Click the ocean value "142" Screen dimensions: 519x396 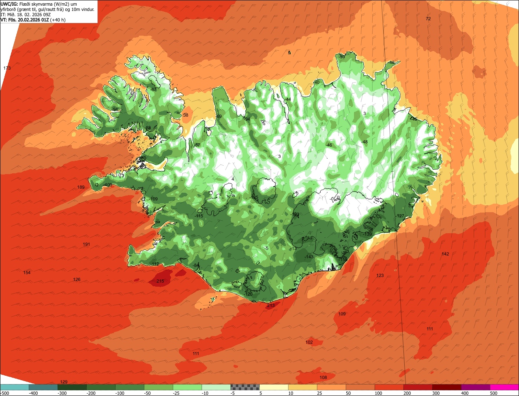(445, 254)
